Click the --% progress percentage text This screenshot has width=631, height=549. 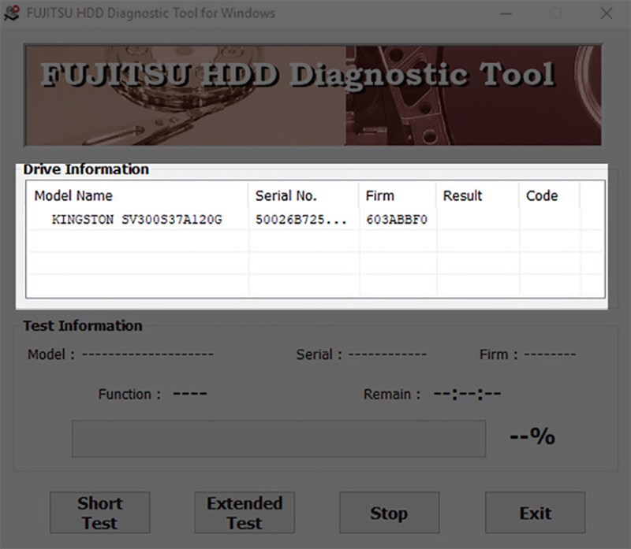[532, 436]
